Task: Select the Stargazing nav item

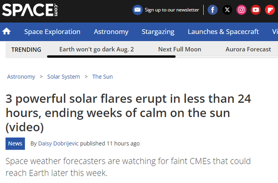Action: click(x=158, y=32)
